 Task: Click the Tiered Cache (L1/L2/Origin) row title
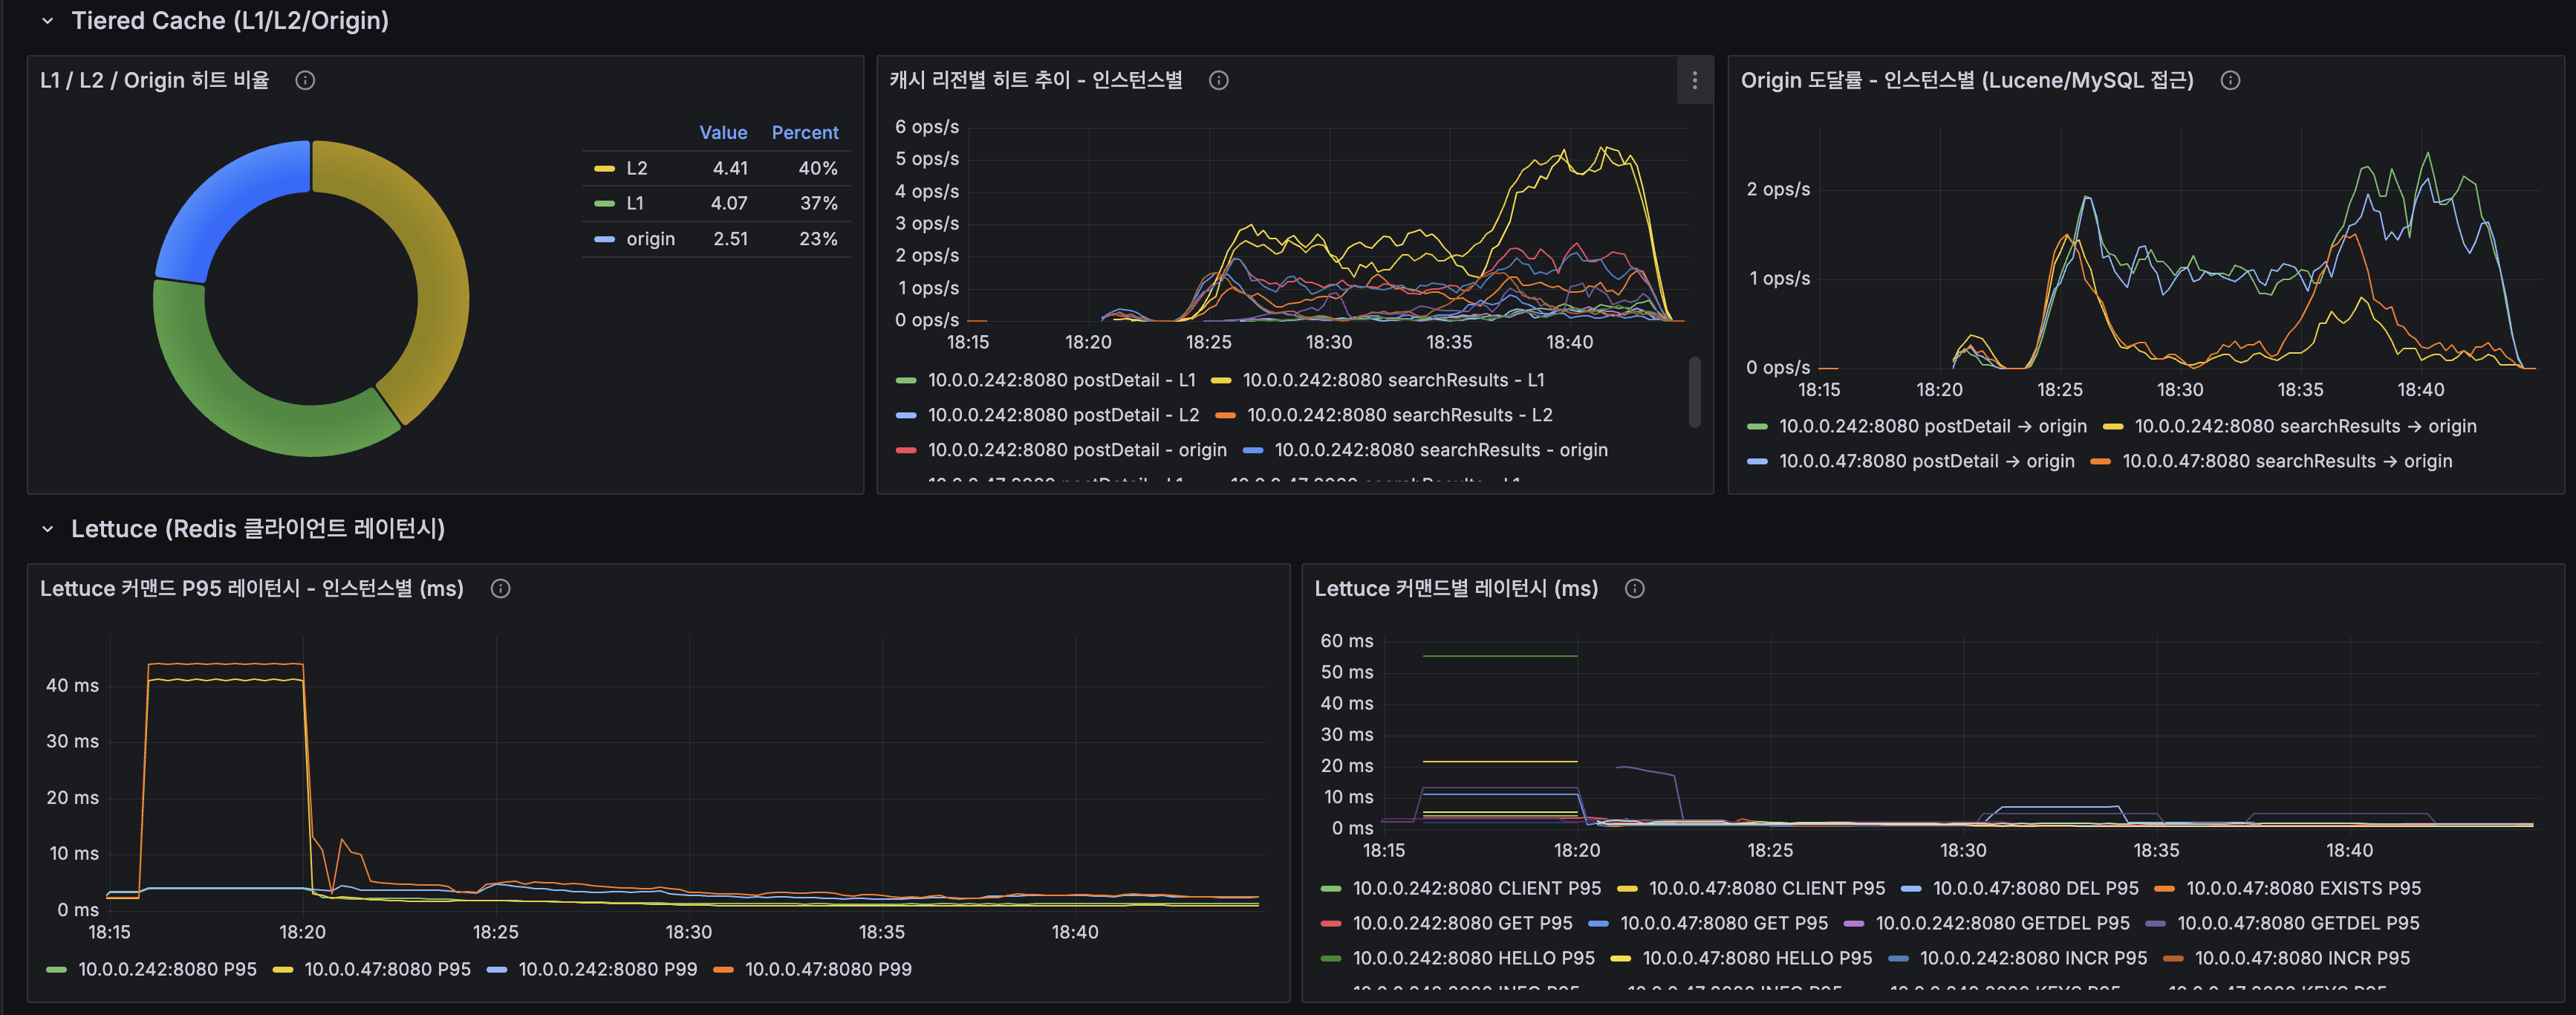coord(229,21)
